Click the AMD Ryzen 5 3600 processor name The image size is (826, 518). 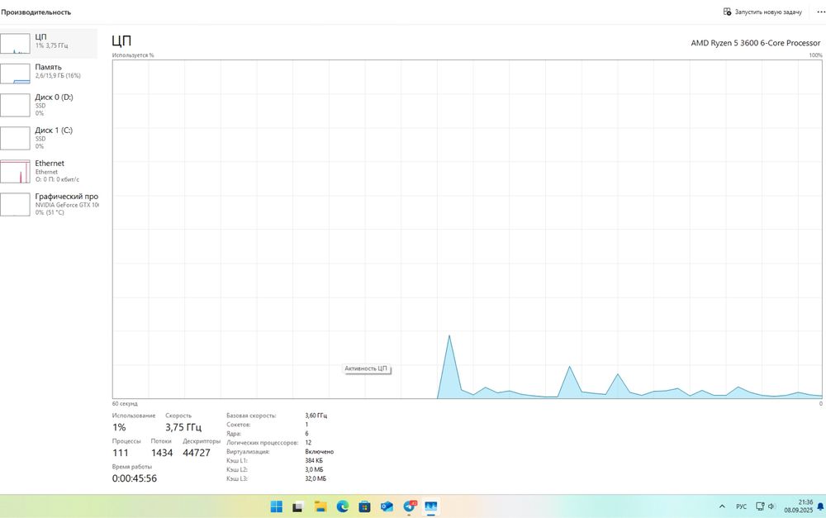click(x=756, y=43)
